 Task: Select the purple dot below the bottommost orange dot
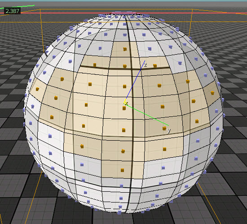[121, 186]
